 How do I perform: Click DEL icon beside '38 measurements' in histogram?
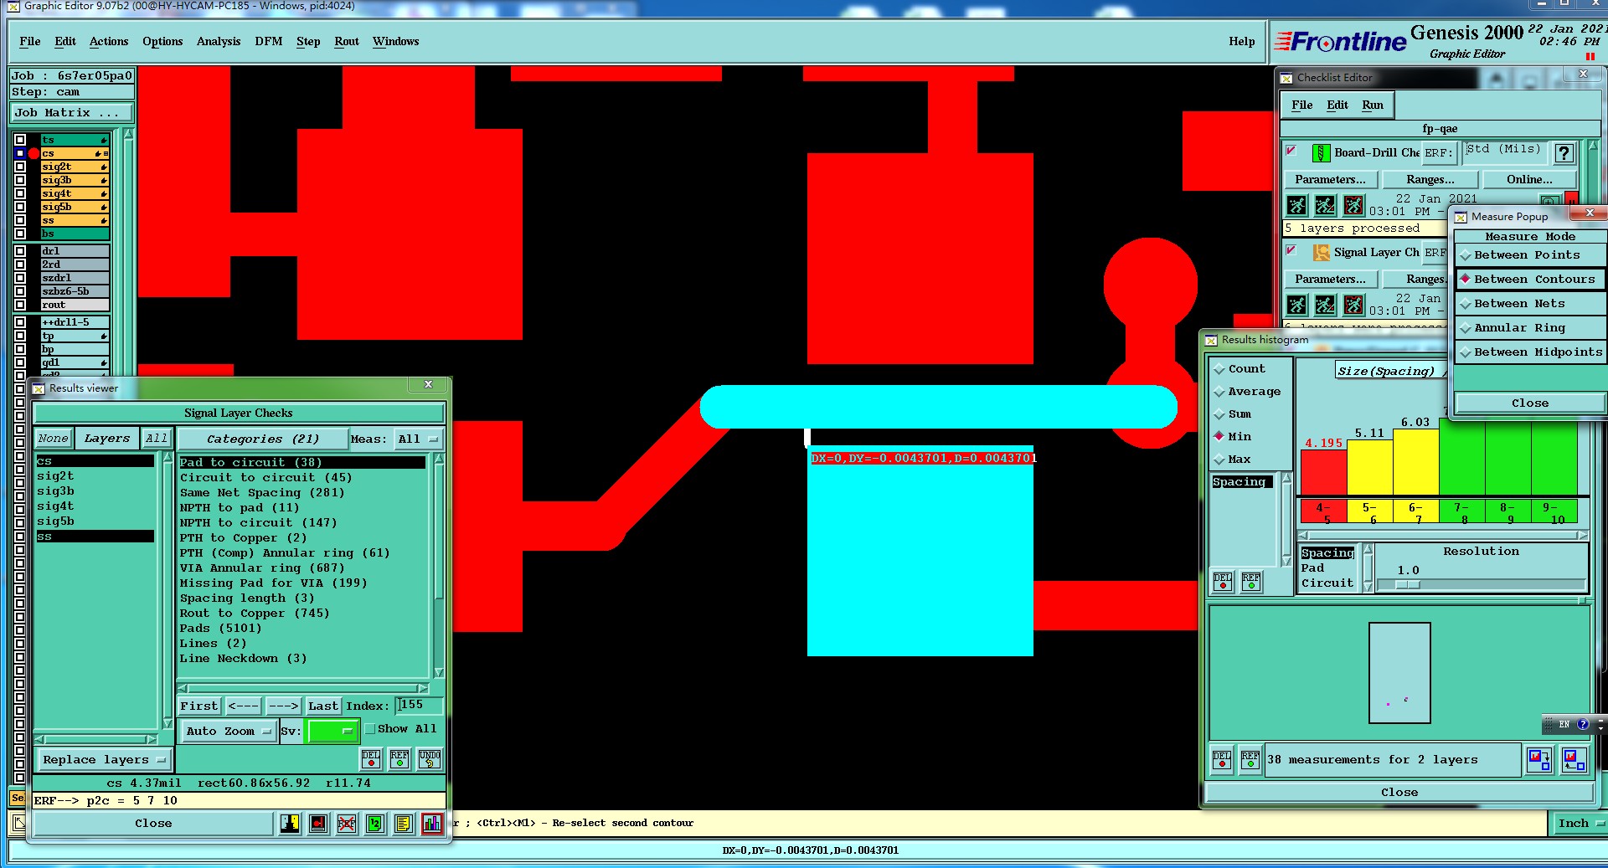point(1222,760)
